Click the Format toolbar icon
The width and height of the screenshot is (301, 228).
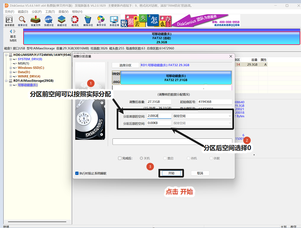coord(75,21)
